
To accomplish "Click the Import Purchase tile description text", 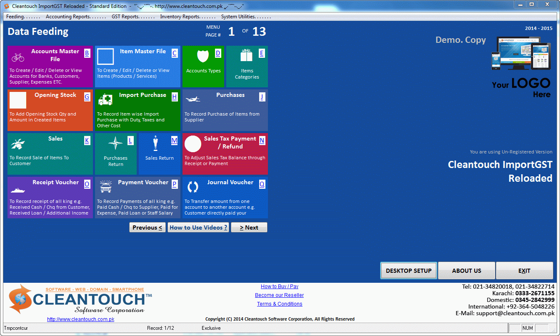I will click(131, 120).
